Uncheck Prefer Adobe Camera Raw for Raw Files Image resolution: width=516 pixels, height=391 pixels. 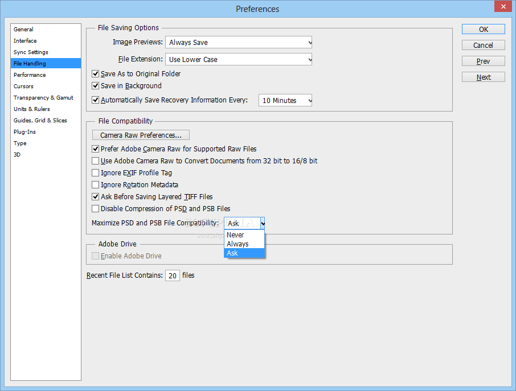coord(96,149)
